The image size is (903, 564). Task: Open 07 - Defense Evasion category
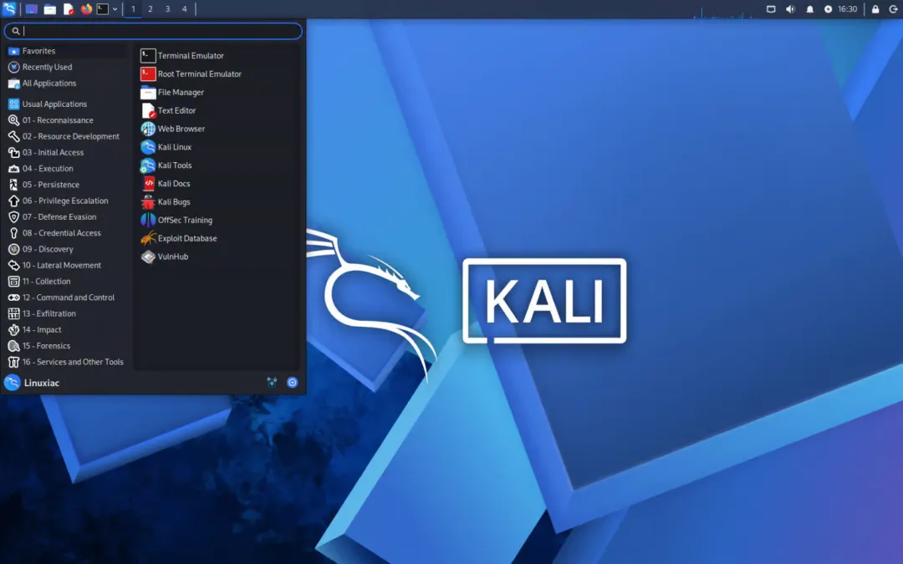coord(67,217)
